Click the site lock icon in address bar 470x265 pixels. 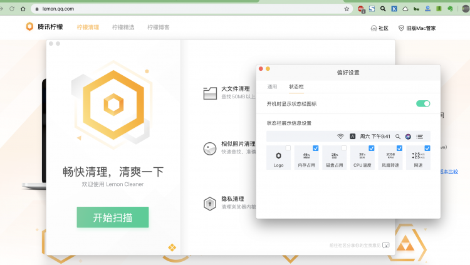click(37, 9)
